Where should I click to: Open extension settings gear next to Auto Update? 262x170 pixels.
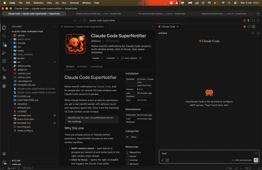pyautogui.click(x=140, y=58)
